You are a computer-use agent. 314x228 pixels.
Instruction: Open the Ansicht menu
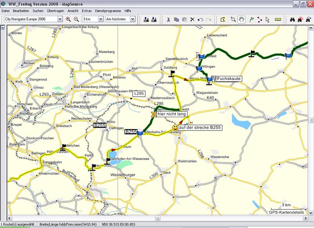coord(73,11)
